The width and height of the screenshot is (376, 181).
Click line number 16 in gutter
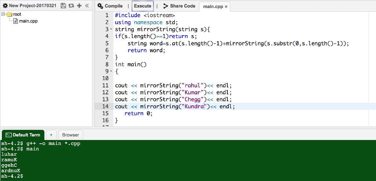[105, 120]
